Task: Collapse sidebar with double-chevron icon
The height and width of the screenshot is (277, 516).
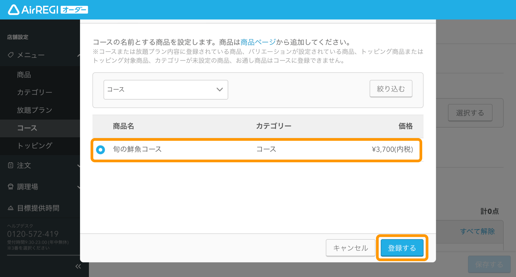Action: tap(78, 266)
